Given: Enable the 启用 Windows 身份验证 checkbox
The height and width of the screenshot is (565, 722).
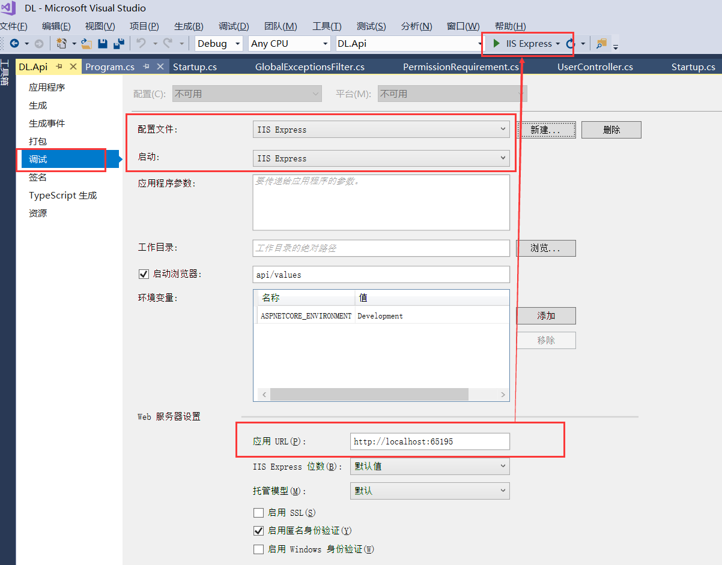Looking at the screenshot, I should [259, 549].
